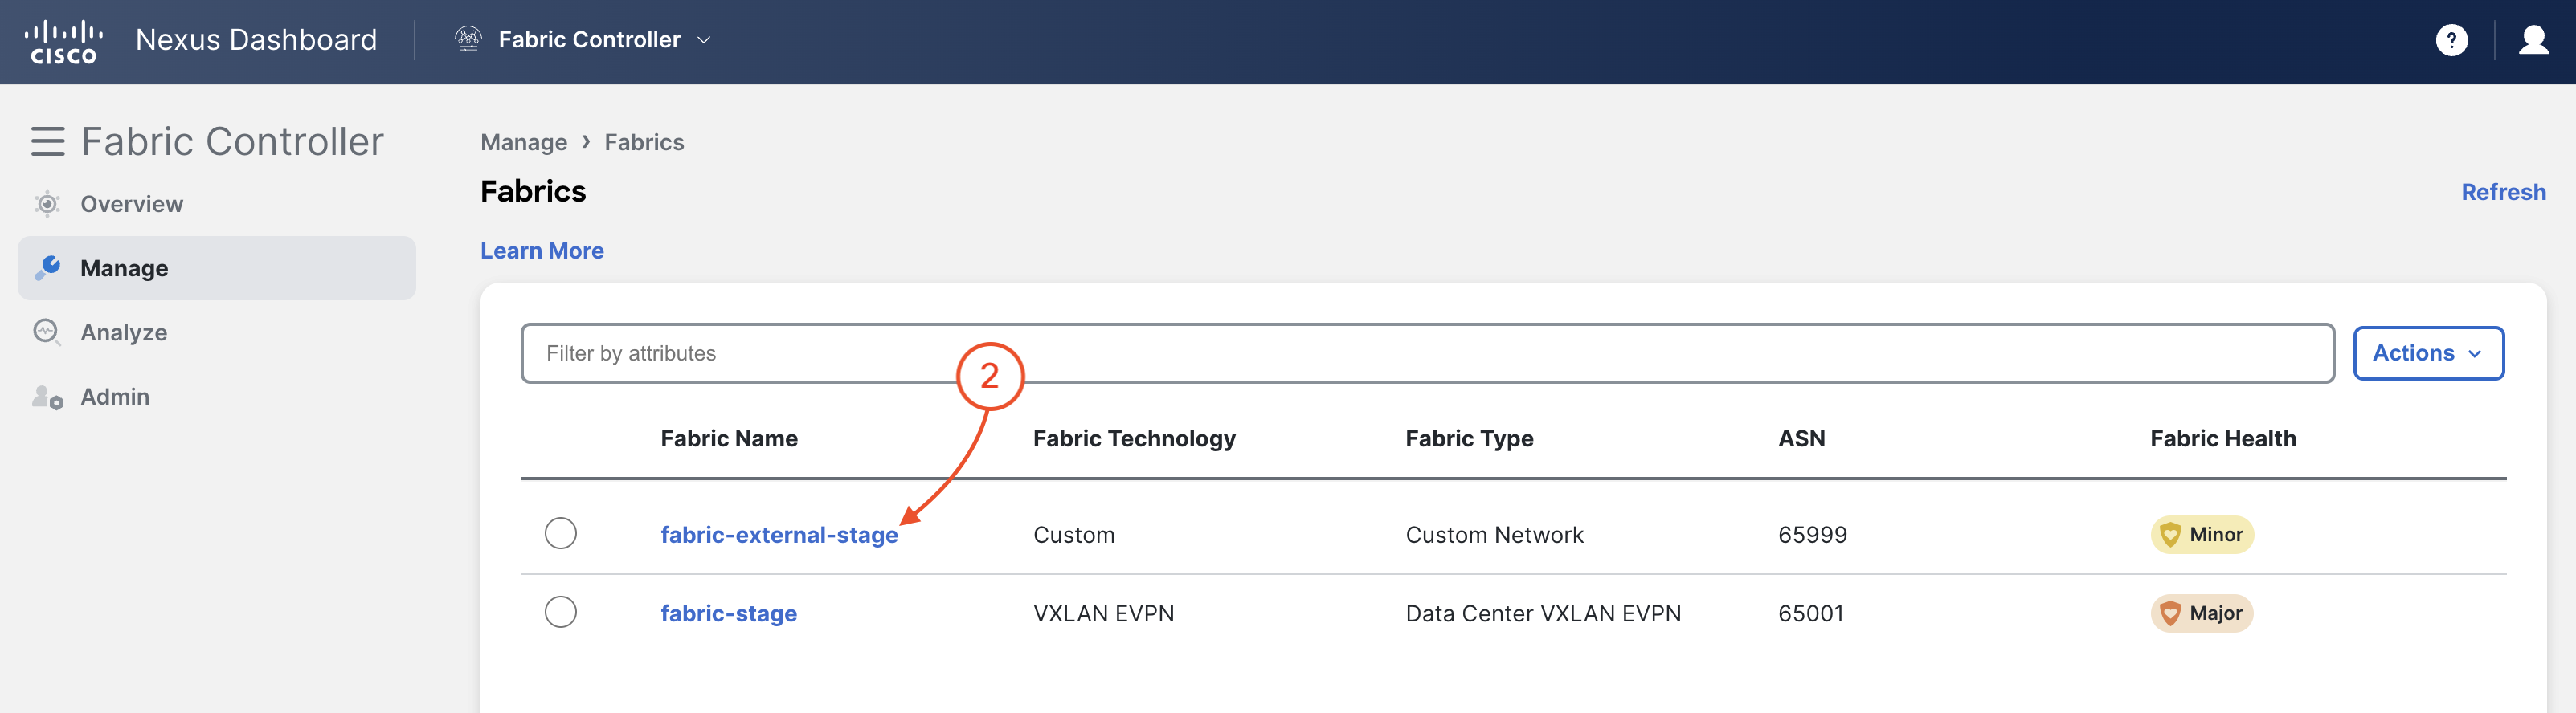Sort by Fabric Type column header
Viewport: 2576px width, 713px height.
[x=1469, y=438]
